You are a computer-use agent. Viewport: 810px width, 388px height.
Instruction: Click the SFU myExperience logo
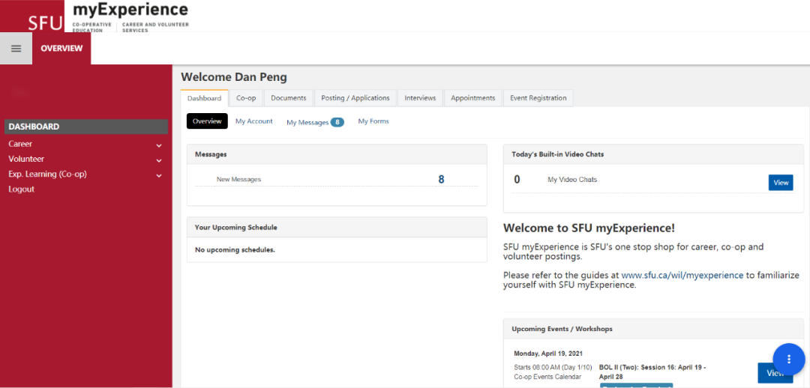click(109, 16)
